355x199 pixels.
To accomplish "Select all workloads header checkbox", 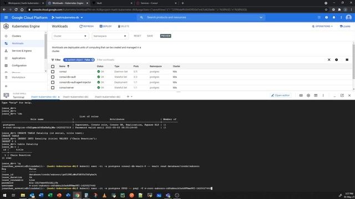I will (53, 66).
